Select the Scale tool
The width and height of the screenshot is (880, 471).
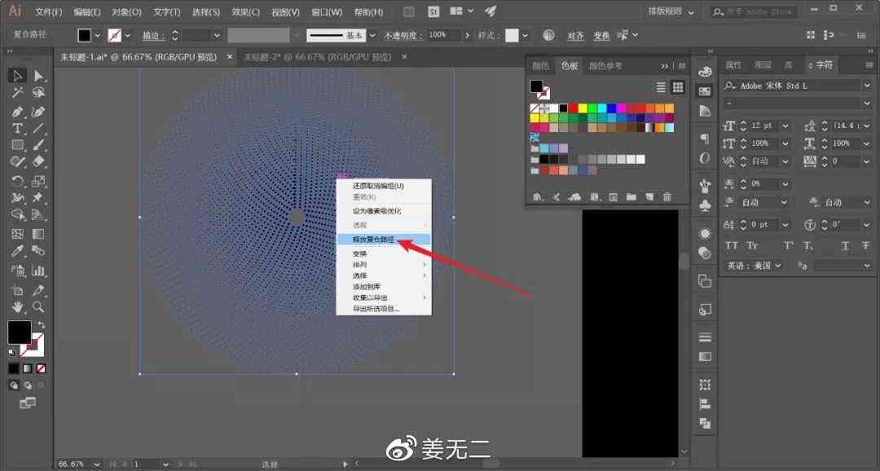point(38,181)
